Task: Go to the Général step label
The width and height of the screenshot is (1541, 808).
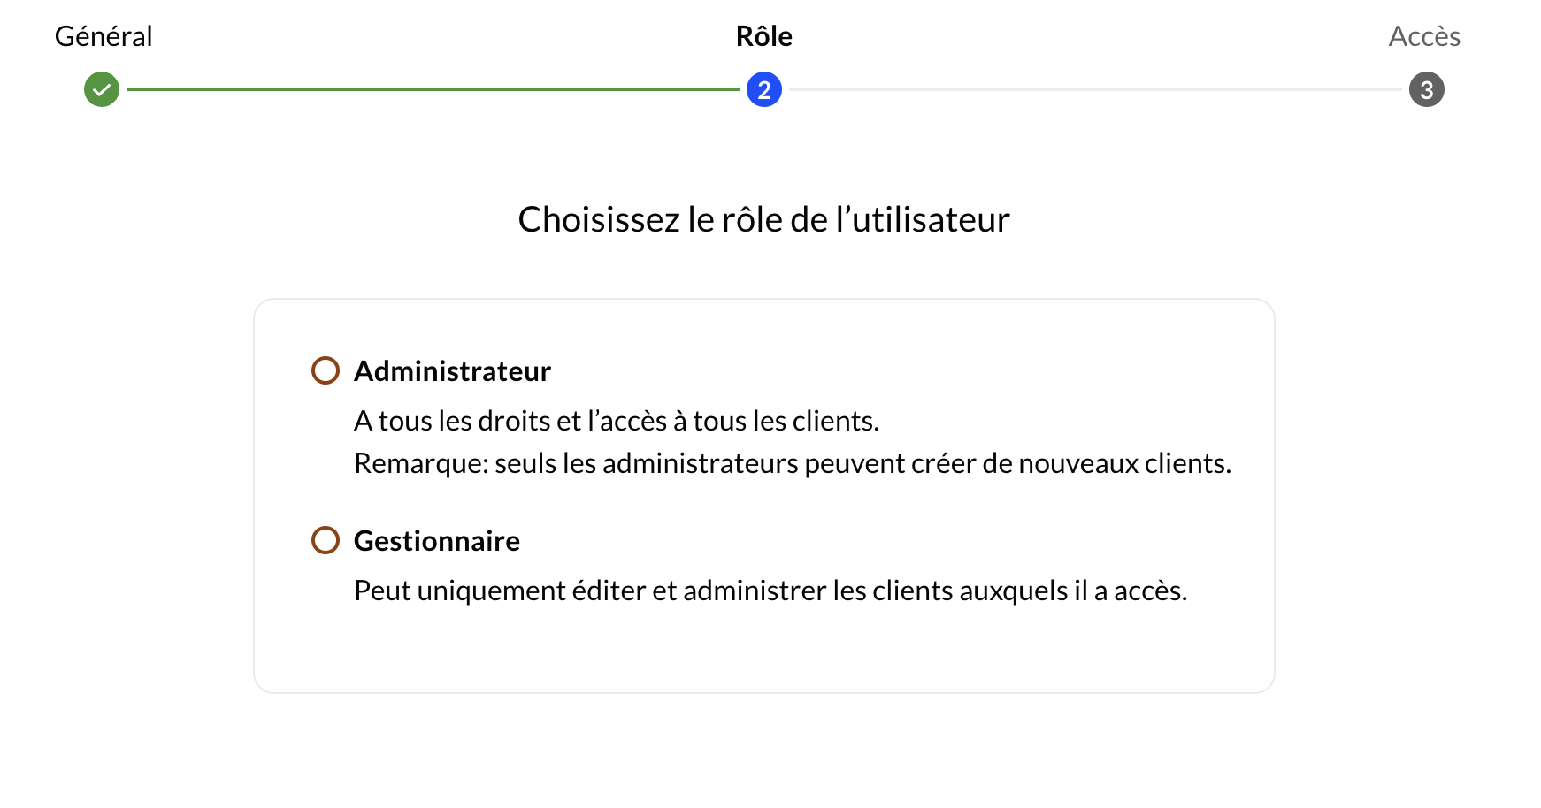Action: tap(103, 36)
